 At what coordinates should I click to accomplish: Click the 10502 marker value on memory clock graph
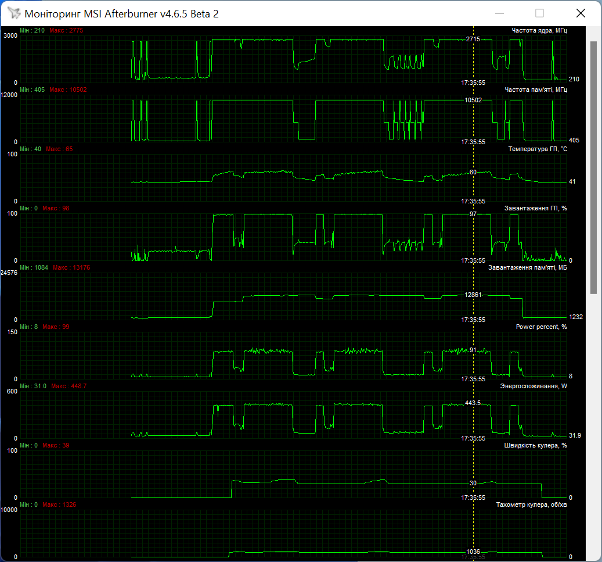click(x=473, y=100)
